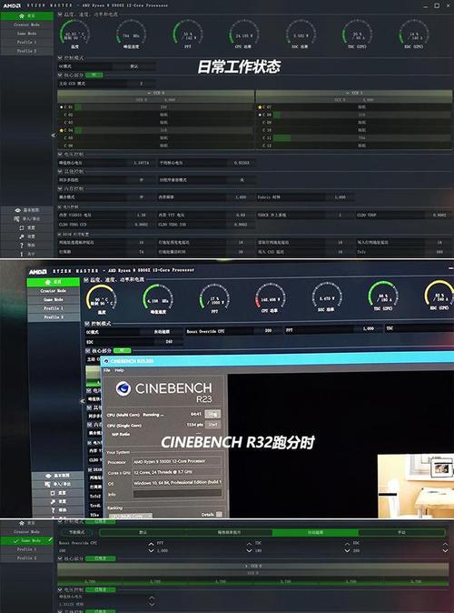This screenshot has height=613, width=454.
Task: Open Home tab in top Ryzen Master window
Action: (26, 16)
